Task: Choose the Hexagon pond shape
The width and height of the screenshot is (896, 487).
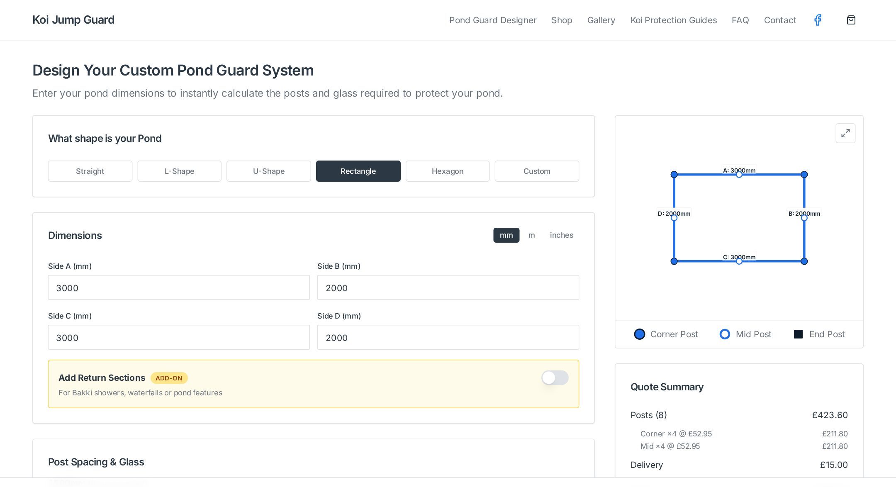Action: pyautogui.click(x=448, y=171)
